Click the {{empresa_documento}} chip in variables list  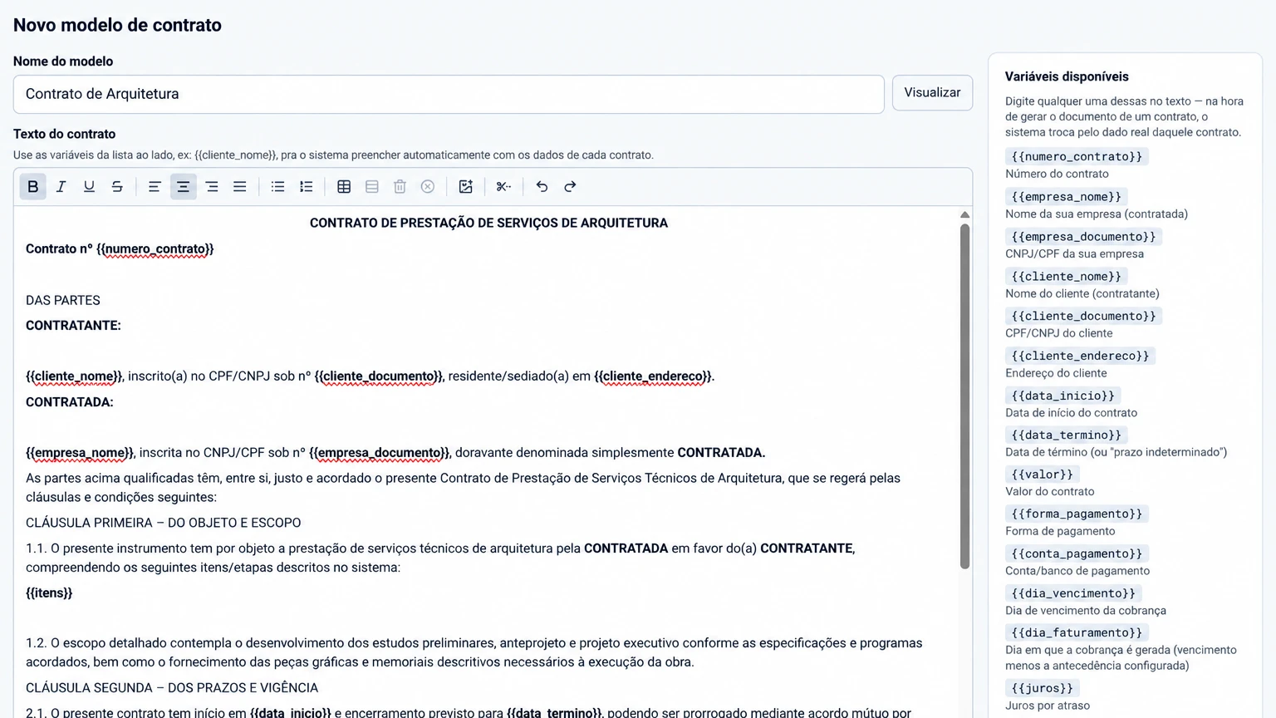pos(1083,237)
